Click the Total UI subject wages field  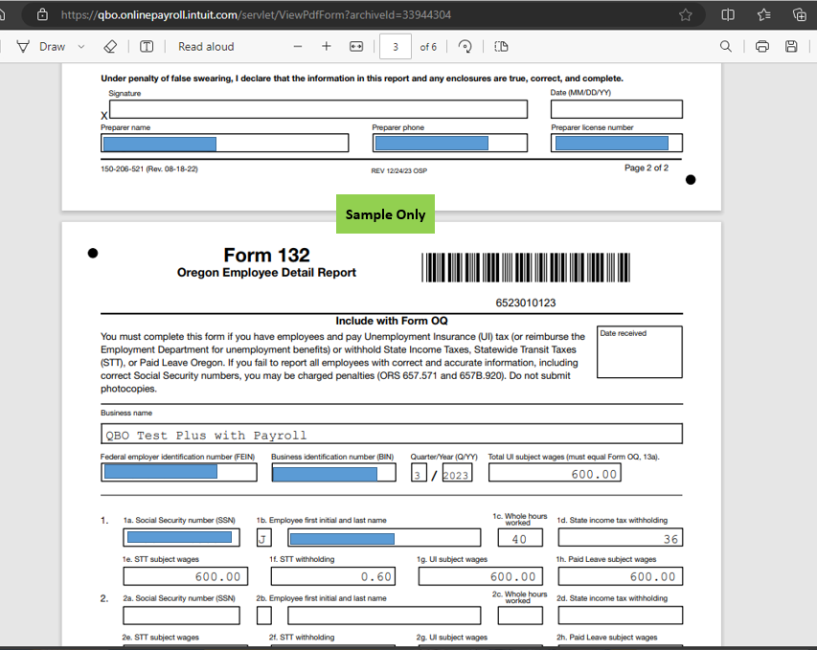pos(555,473)
